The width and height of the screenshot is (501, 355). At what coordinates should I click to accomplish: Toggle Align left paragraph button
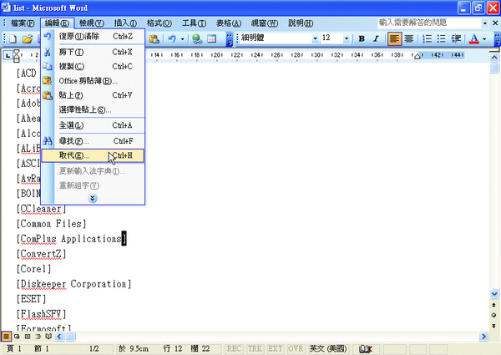[x=395, y=38]
